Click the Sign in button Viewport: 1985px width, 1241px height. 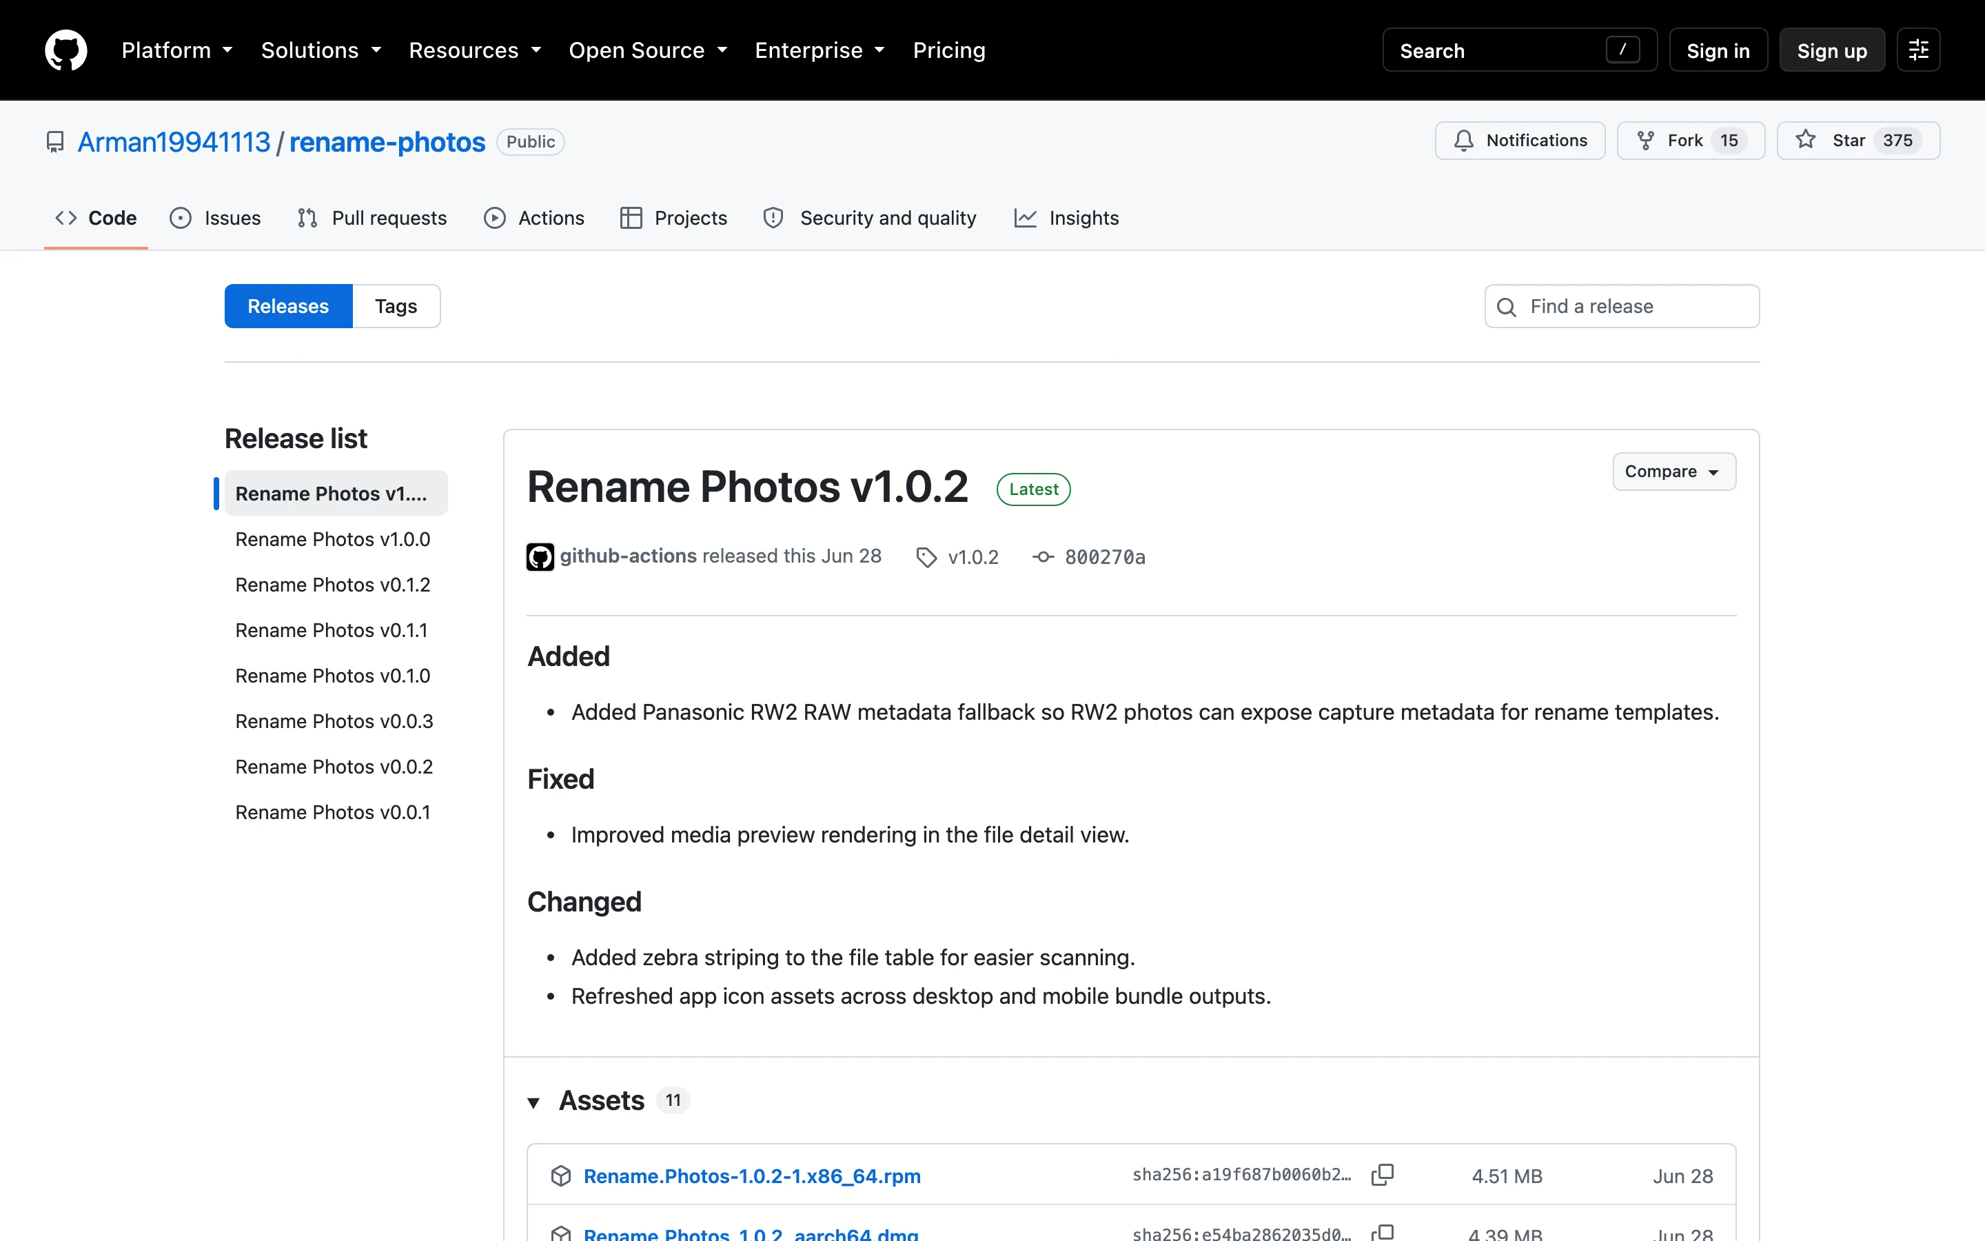pyautogui.click(x=1718, y=50)
